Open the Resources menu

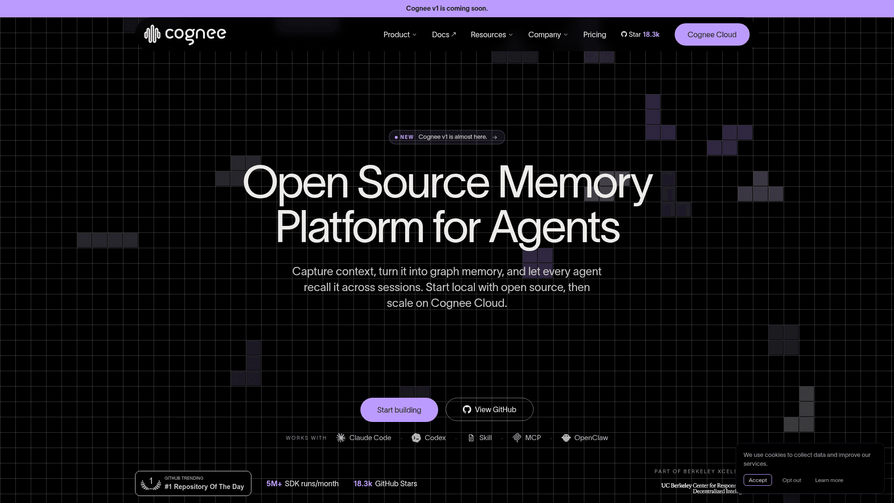pos(492,34)
